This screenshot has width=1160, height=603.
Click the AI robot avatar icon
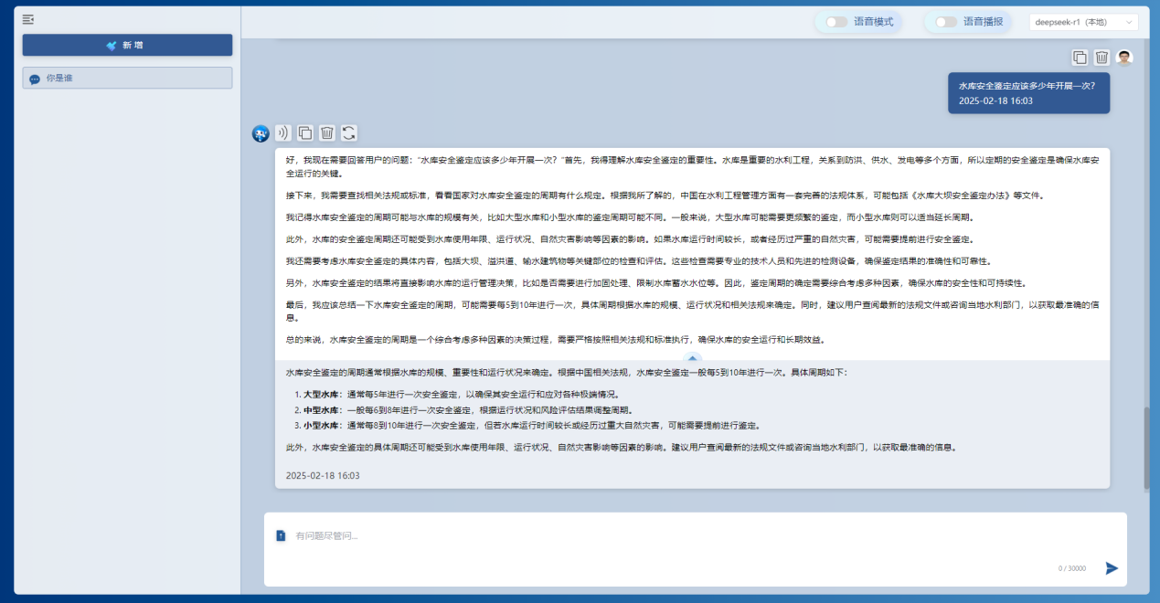261,134
